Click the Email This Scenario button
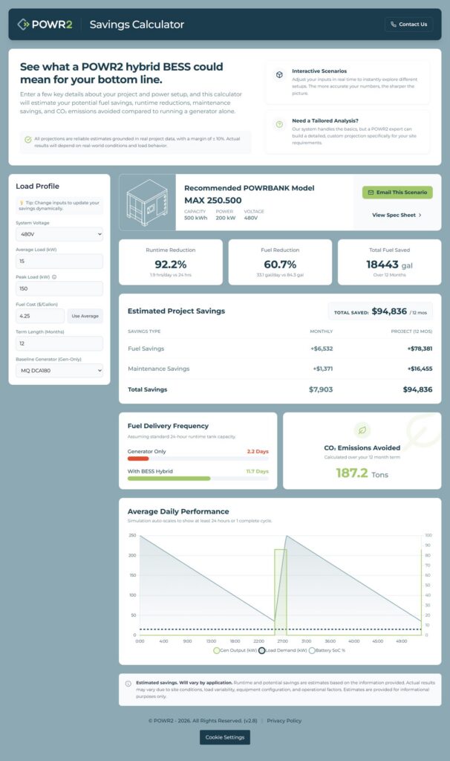 (397, 192)
